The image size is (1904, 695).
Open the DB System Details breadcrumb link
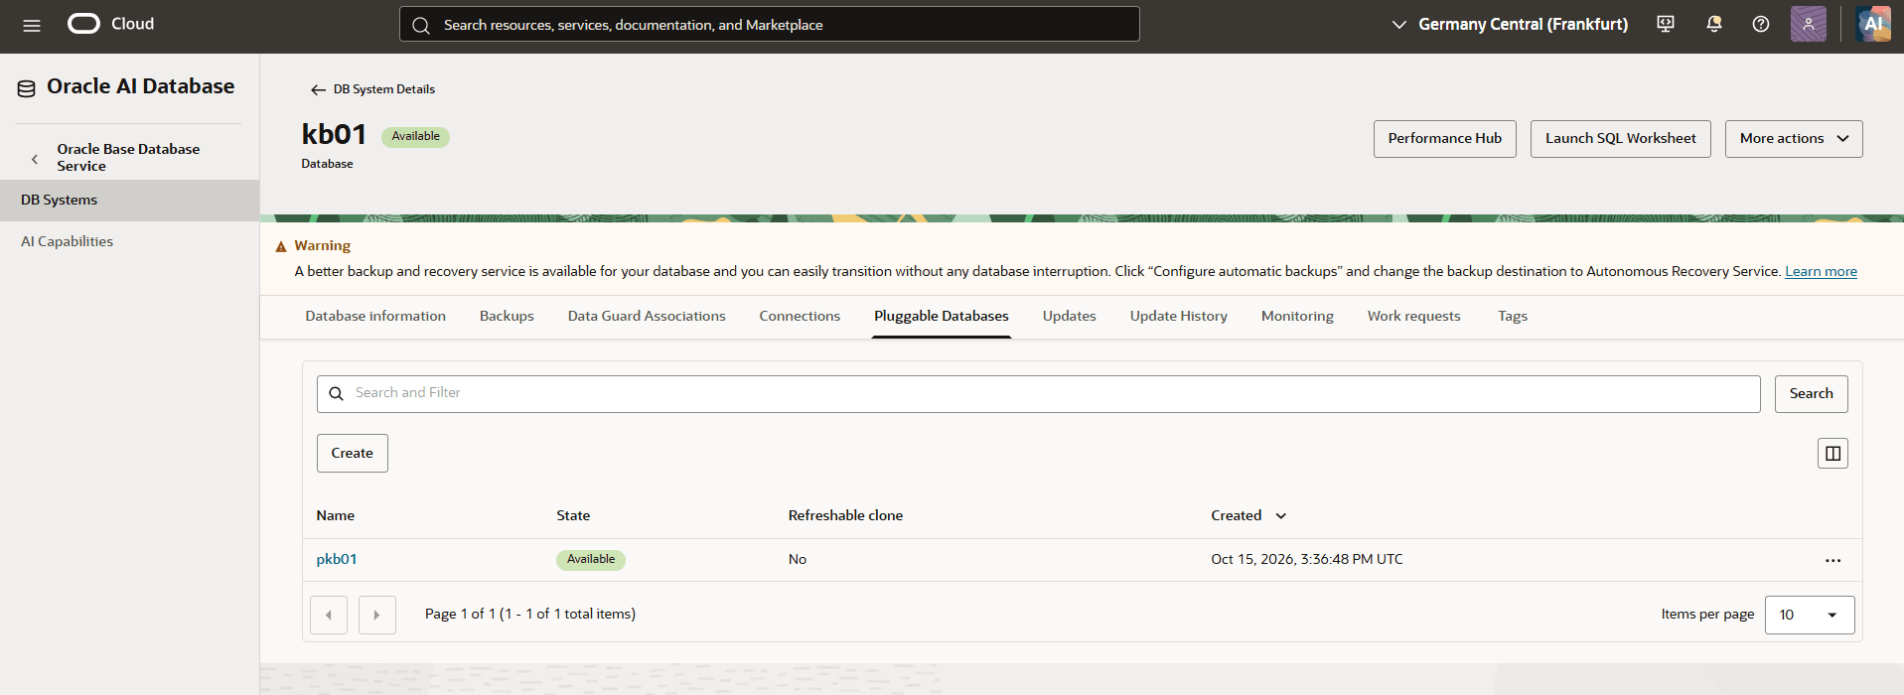[x=384, y=89]
